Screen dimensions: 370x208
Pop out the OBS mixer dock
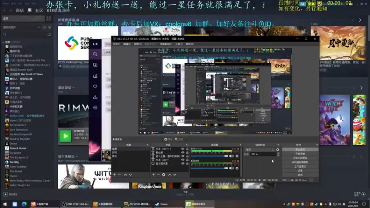click(240, 145)
